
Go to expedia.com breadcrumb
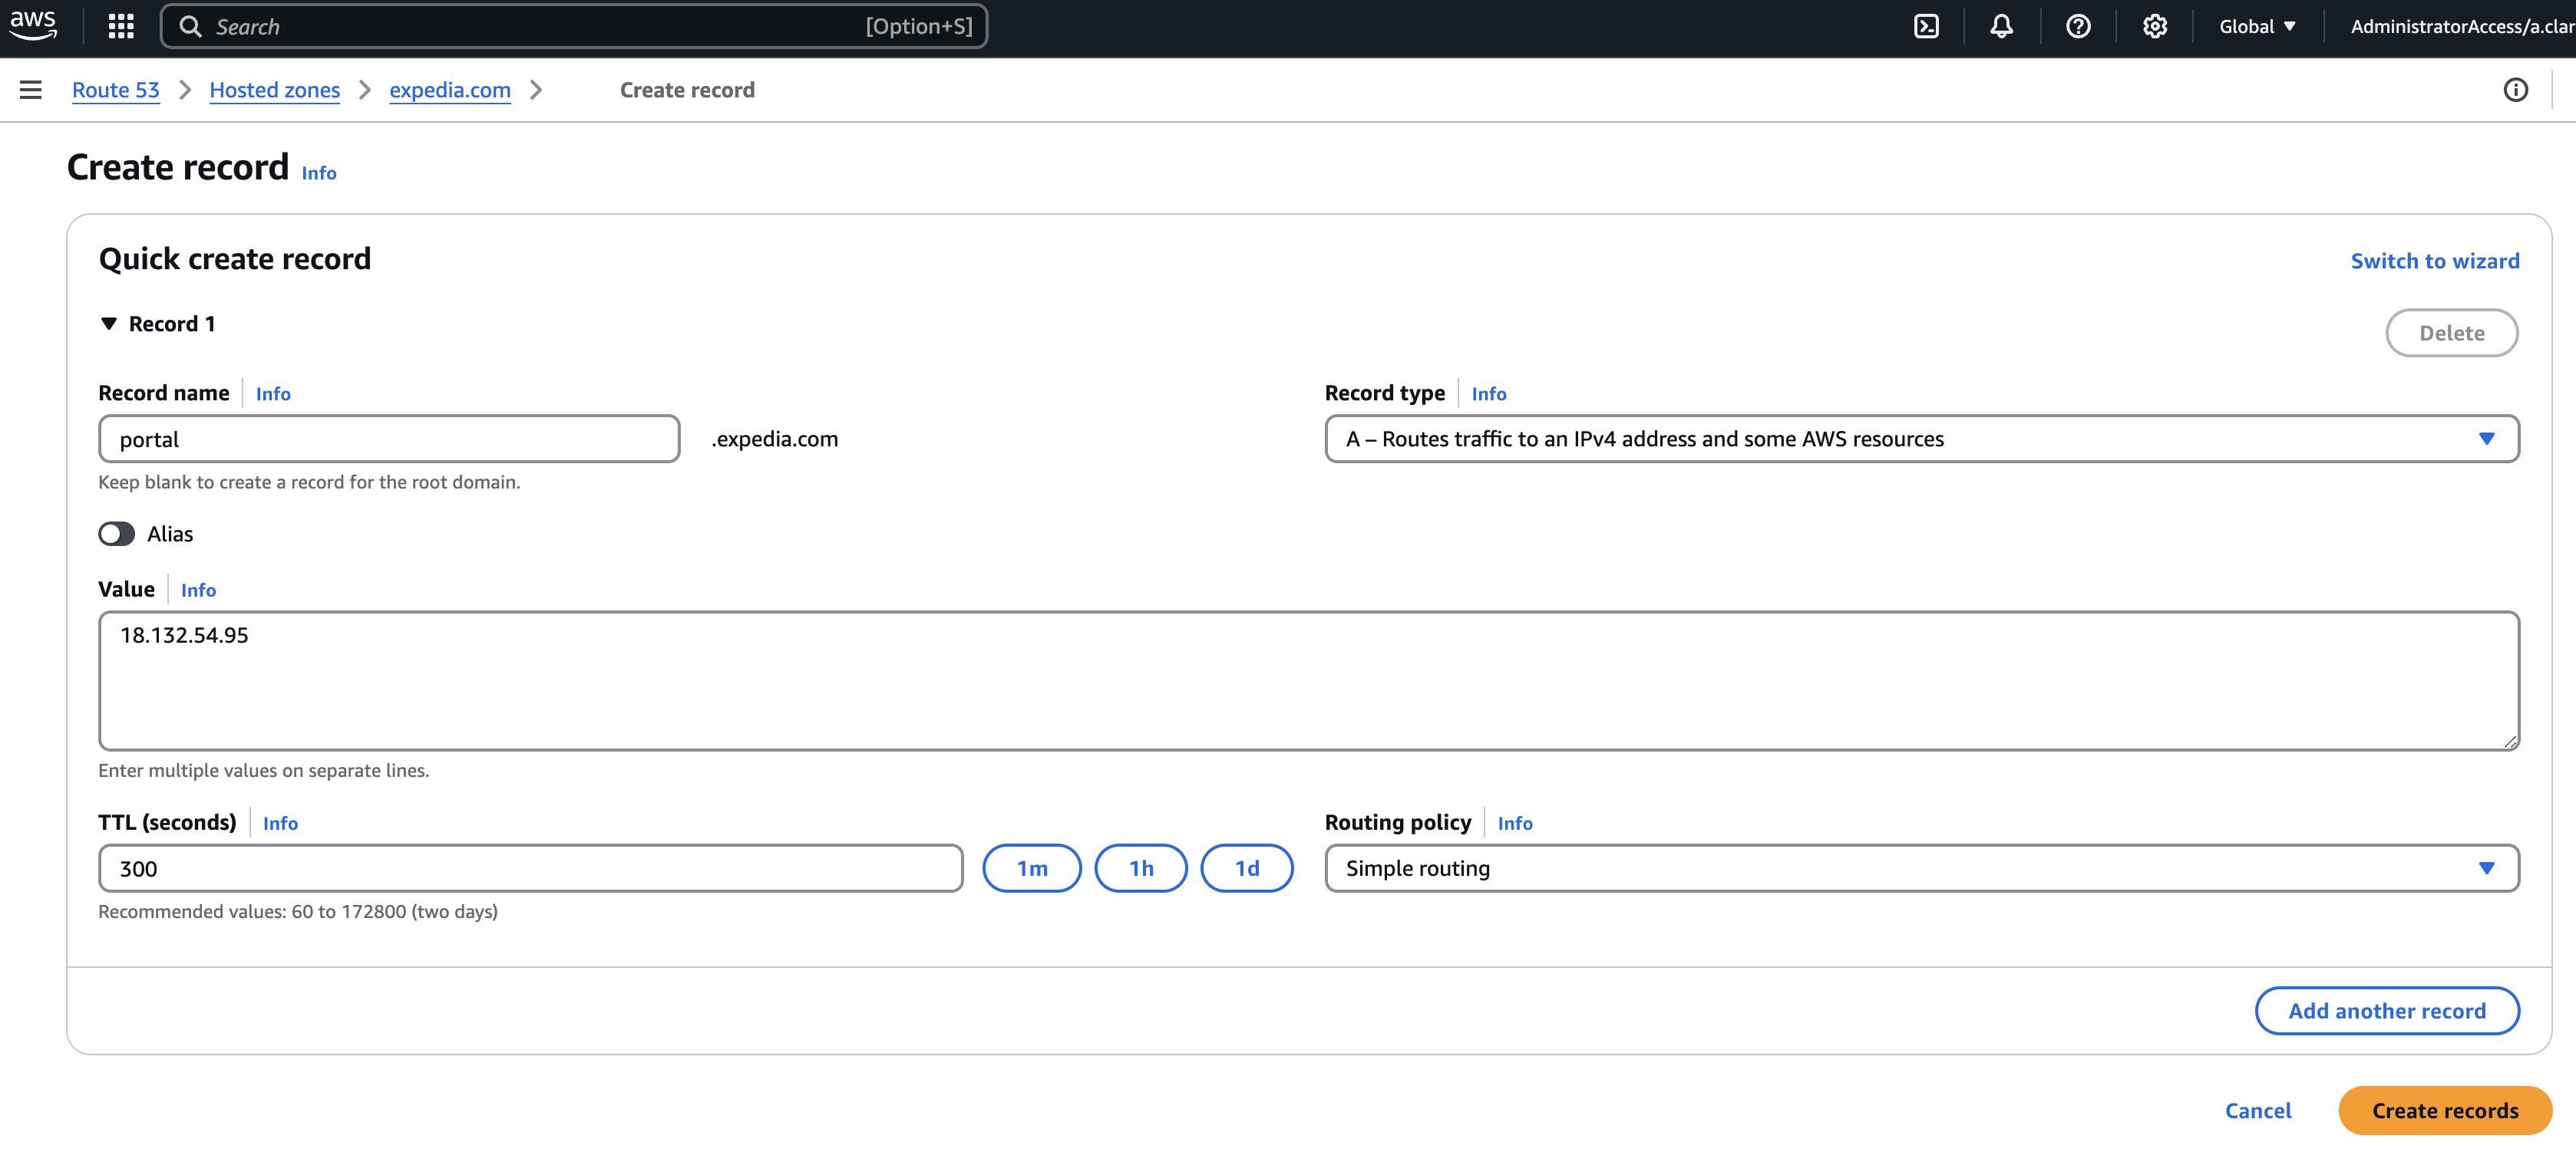[450, 90]
